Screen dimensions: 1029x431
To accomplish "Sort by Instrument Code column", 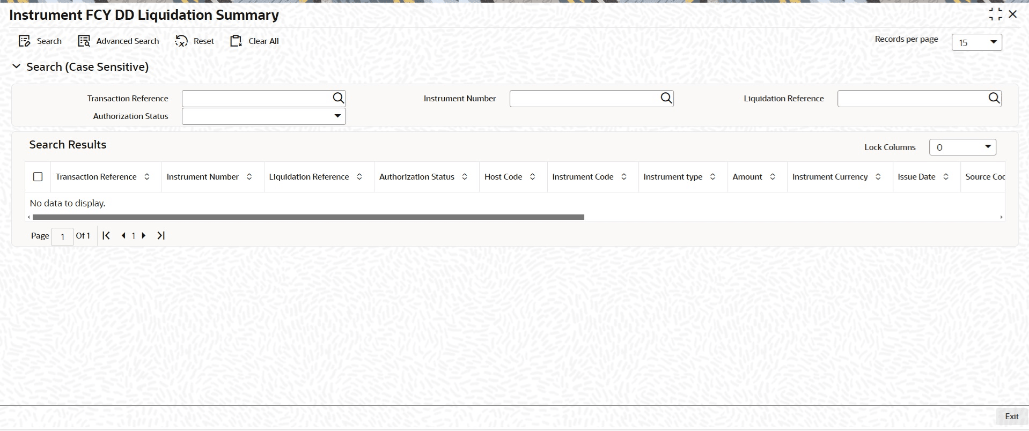I will [624, 177].
